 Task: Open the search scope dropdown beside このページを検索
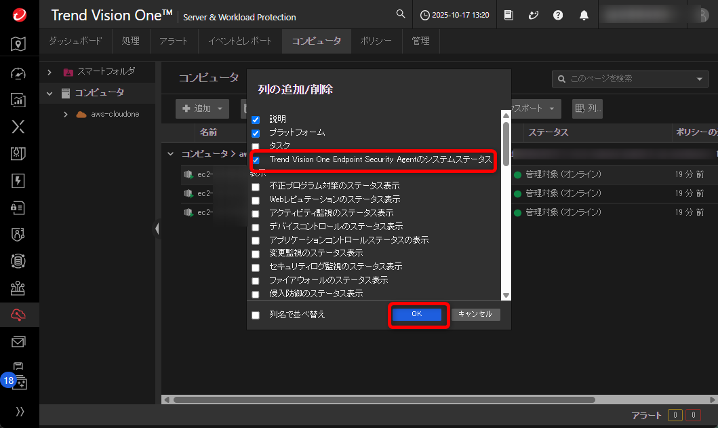[699, 79]
